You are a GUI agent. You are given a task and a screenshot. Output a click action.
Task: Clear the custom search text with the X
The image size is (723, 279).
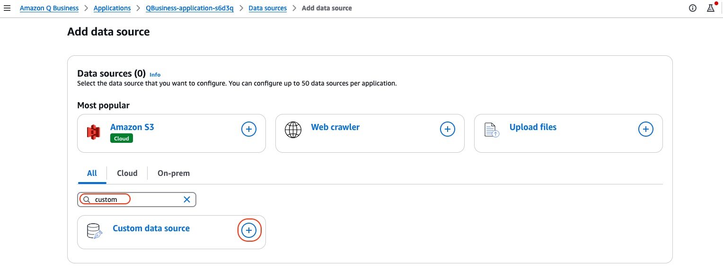coord(186,199)
